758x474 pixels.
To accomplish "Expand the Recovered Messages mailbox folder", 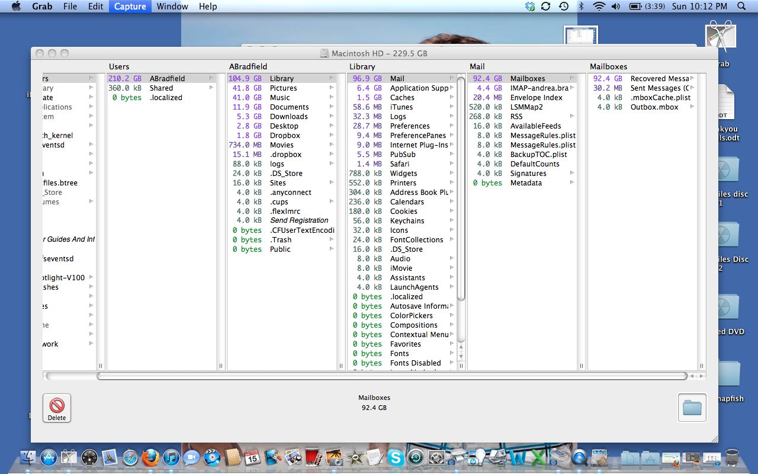I will pos(693,78).
